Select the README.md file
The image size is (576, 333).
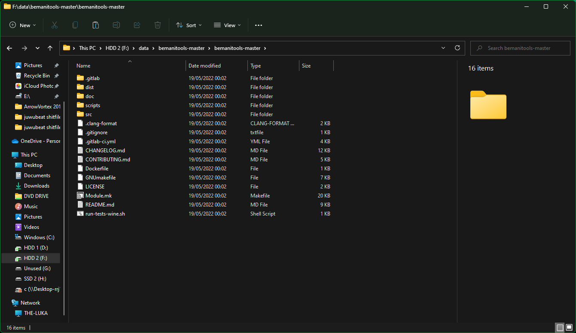[x=100, y=205]
